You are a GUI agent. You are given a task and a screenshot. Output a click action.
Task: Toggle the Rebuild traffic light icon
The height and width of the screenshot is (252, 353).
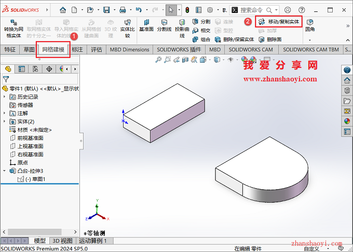tap(187, 10)
